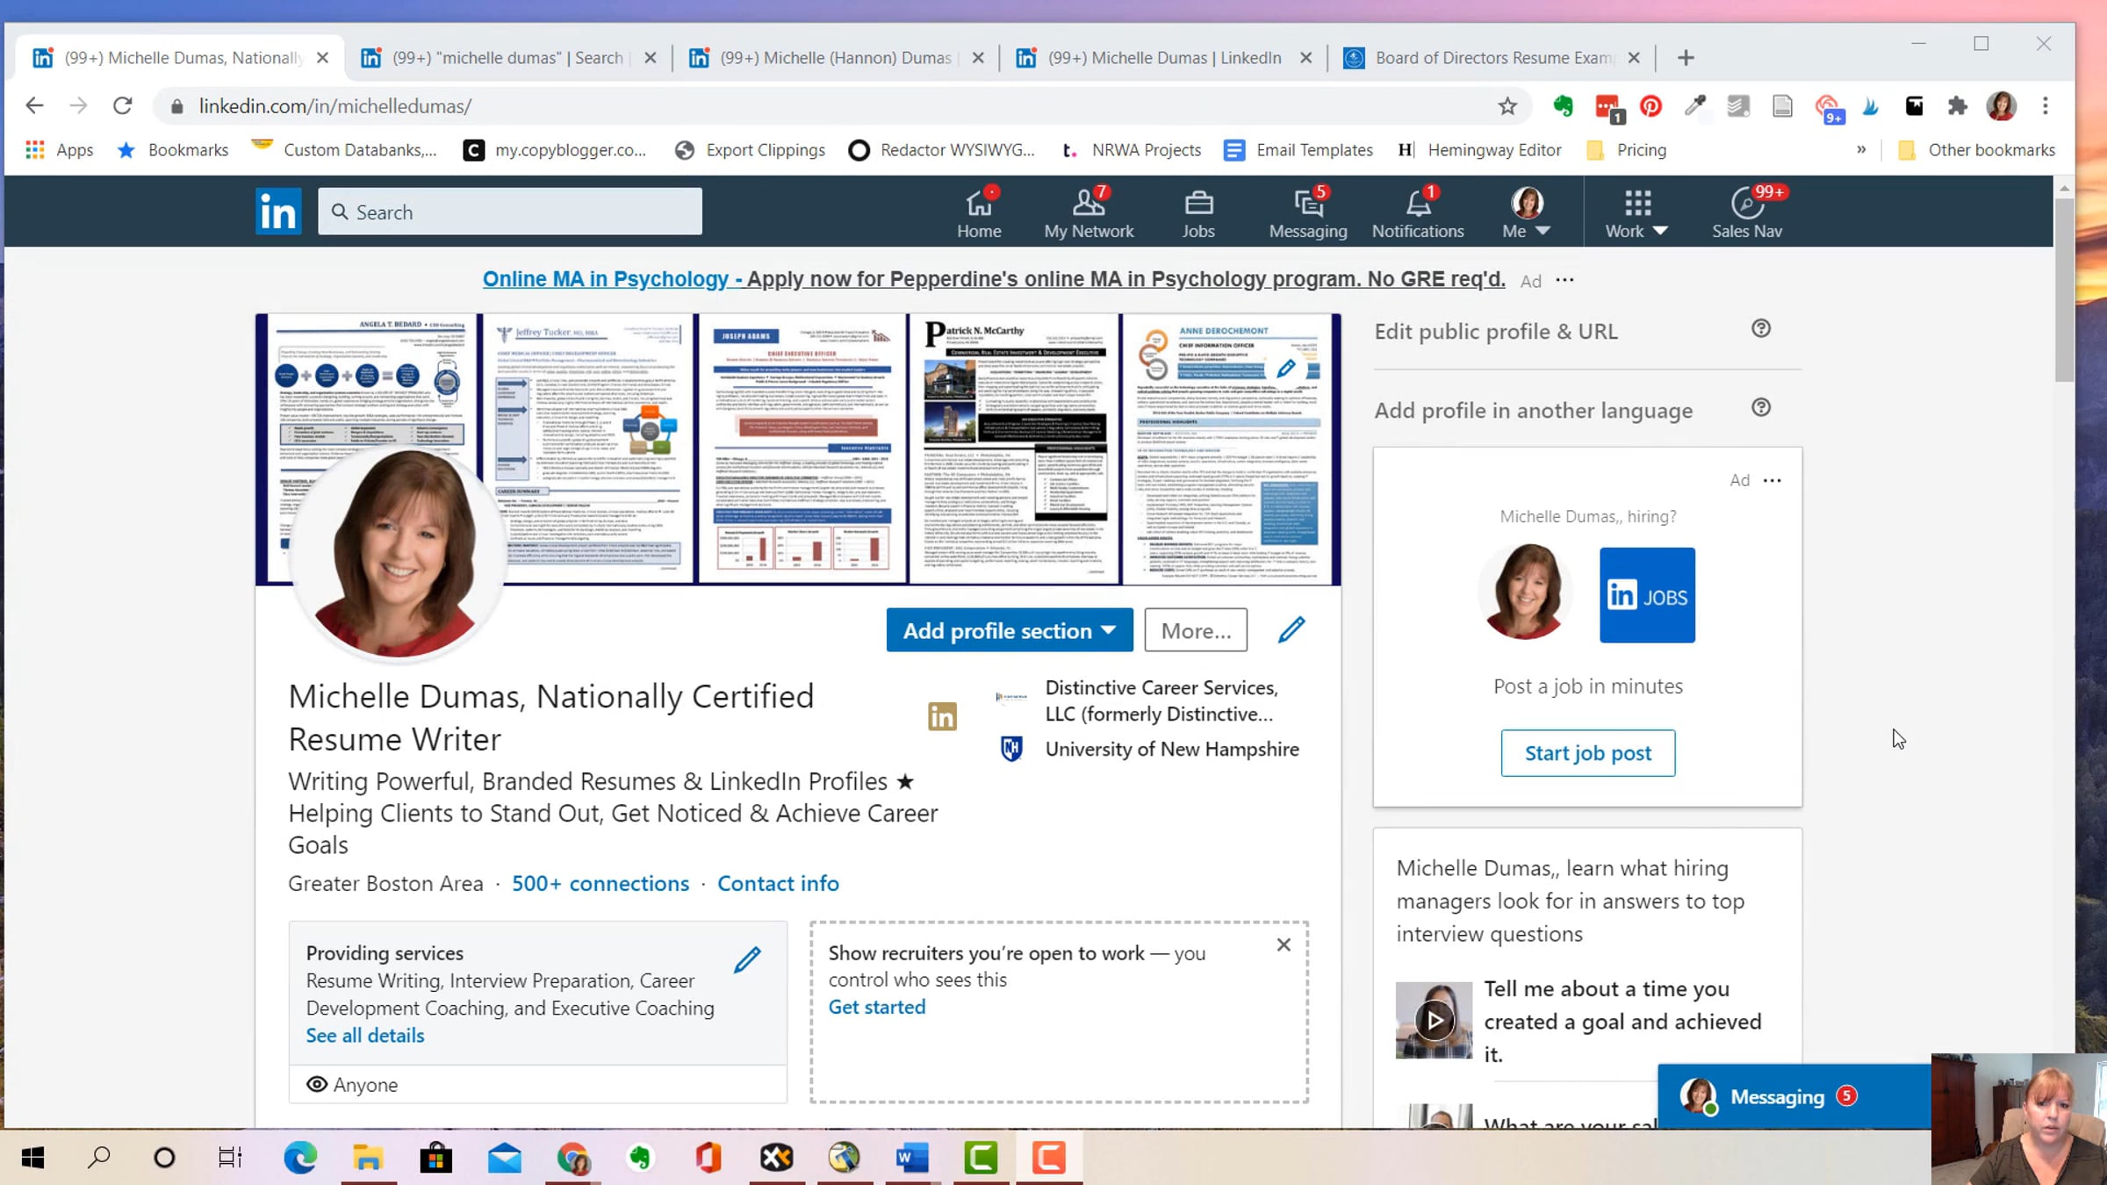
Task: Click the Start job post button
Action: 1587,753
